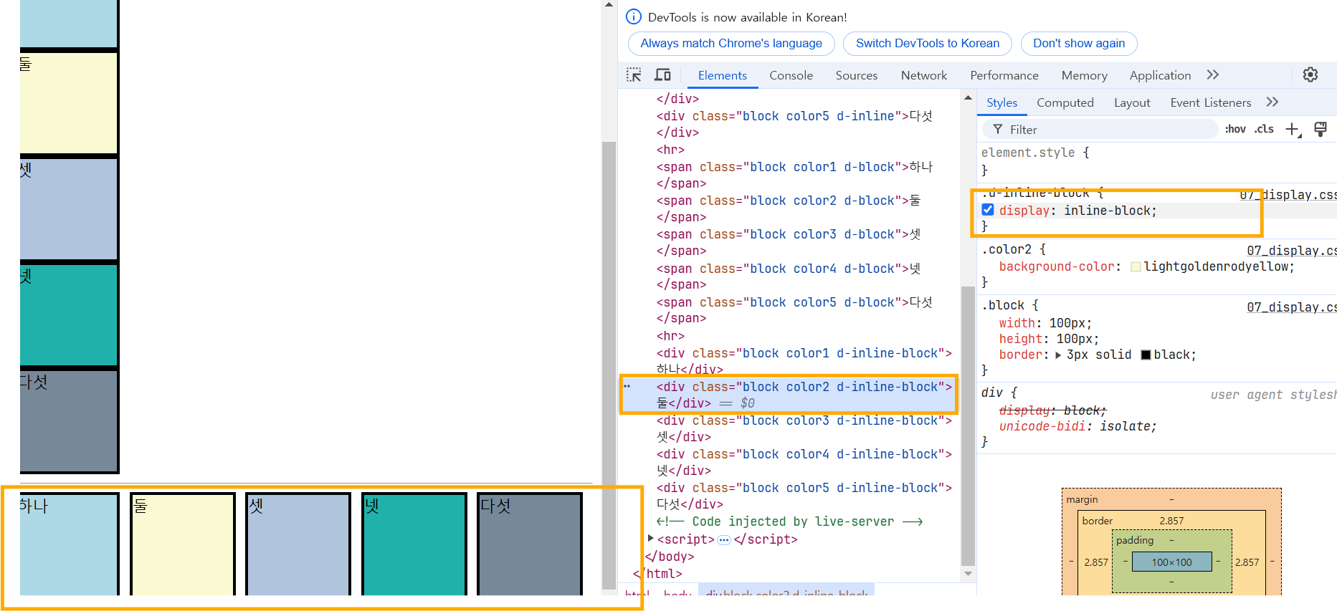Click Don't show again button

(1079, 43)
